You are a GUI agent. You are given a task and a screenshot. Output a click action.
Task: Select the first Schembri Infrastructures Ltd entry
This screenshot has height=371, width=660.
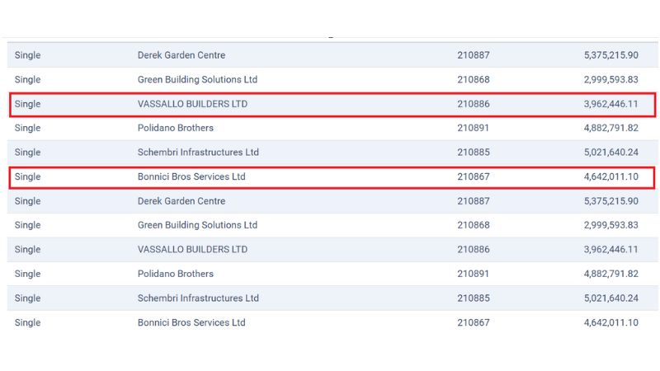click(198, 153)
